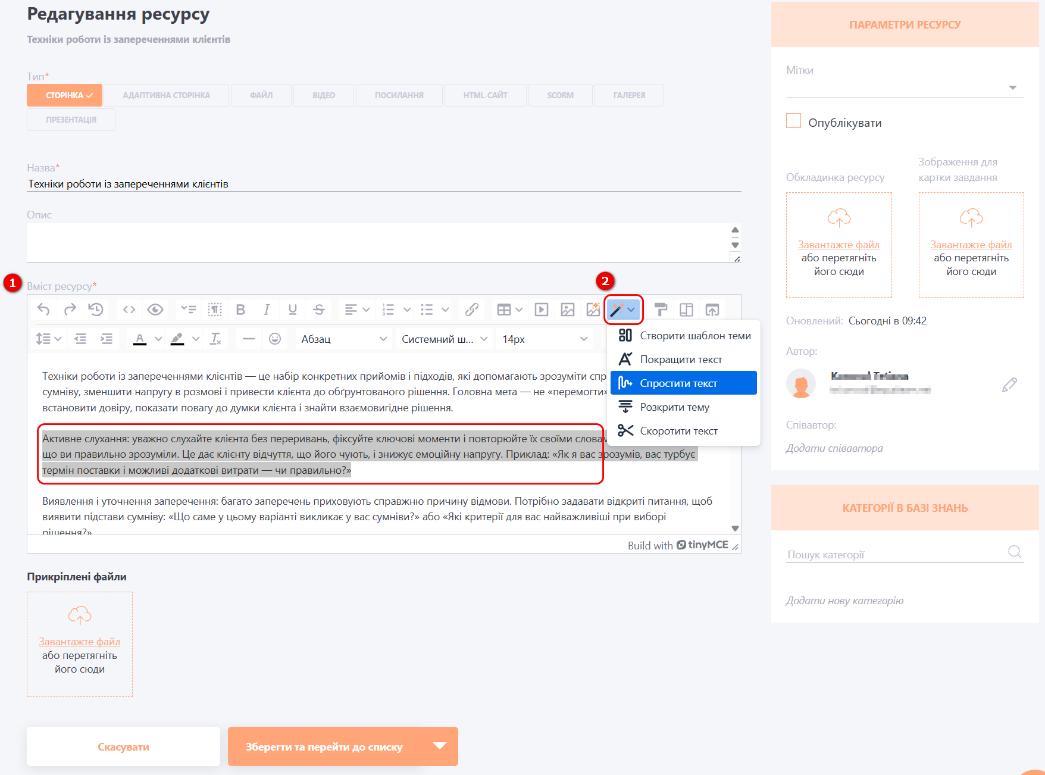Click the Пошук категорії search field

coord(896,554)
